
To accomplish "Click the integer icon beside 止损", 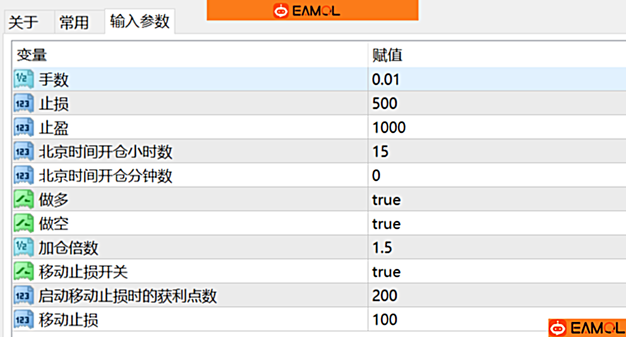I will coord(24,104).
